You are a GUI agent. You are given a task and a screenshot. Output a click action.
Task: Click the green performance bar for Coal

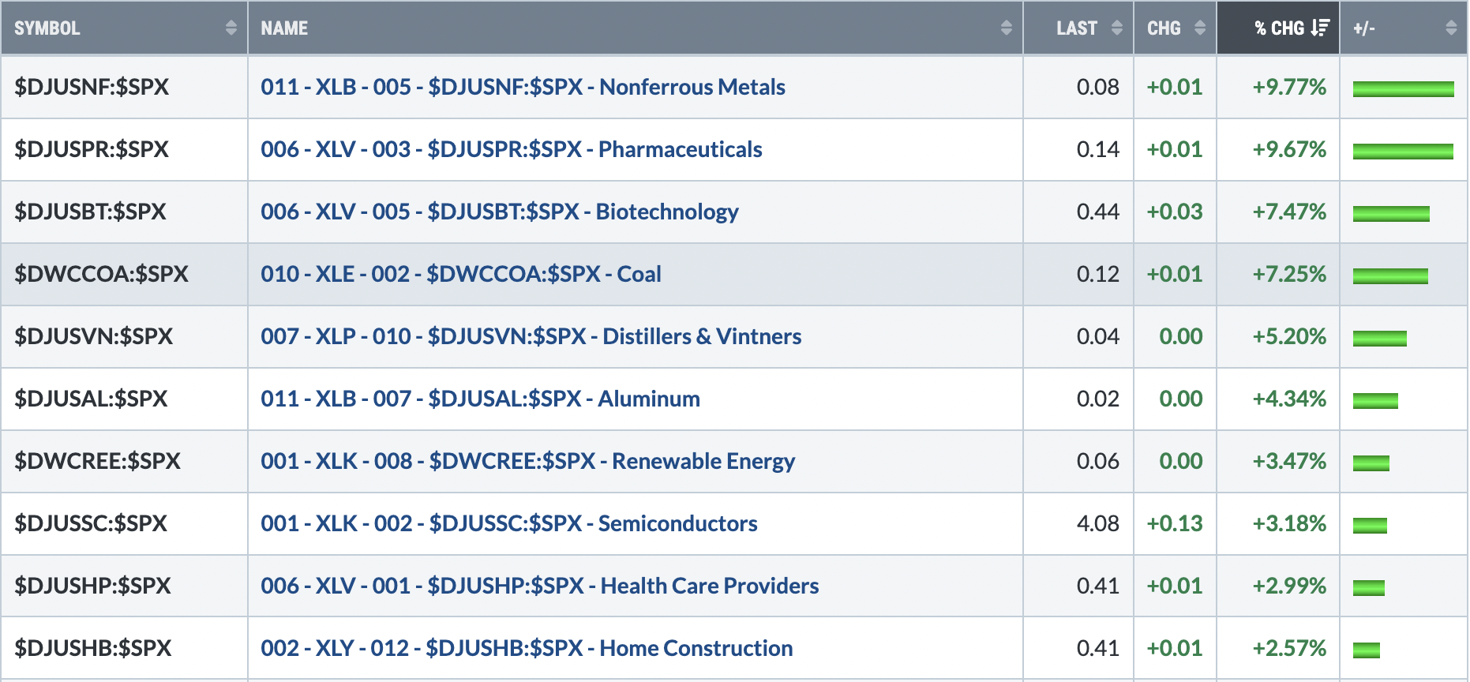point(1390,275)
